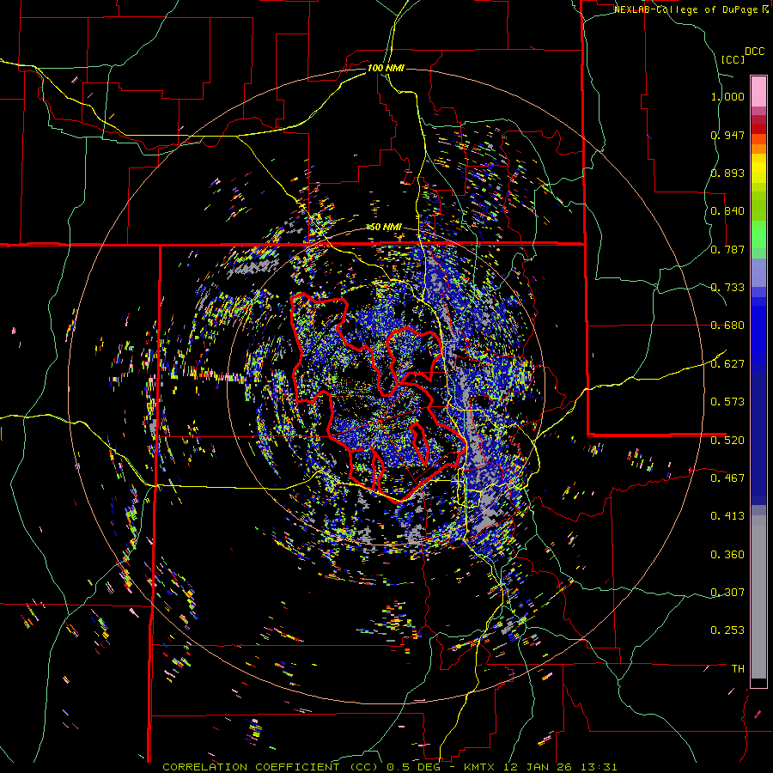The image size is (773, 773).
Task: Click the 0.893 scale value
Action: coord(727,173)
